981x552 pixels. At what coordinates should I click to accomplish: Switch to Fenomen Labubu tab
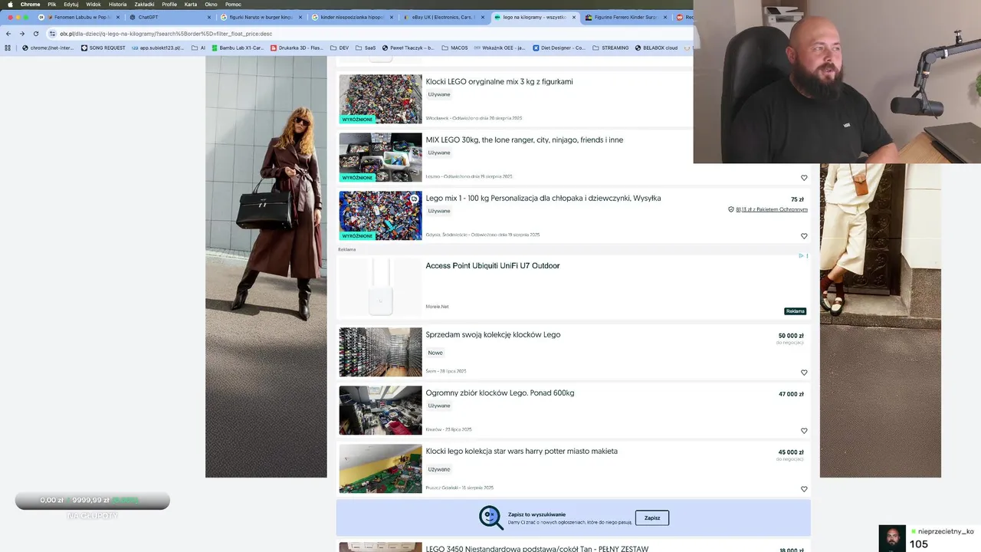pyautogui.click(x=80, y=17)
